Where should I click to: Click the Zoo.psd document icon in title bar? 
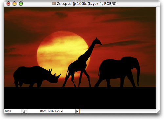pos(54,3)
